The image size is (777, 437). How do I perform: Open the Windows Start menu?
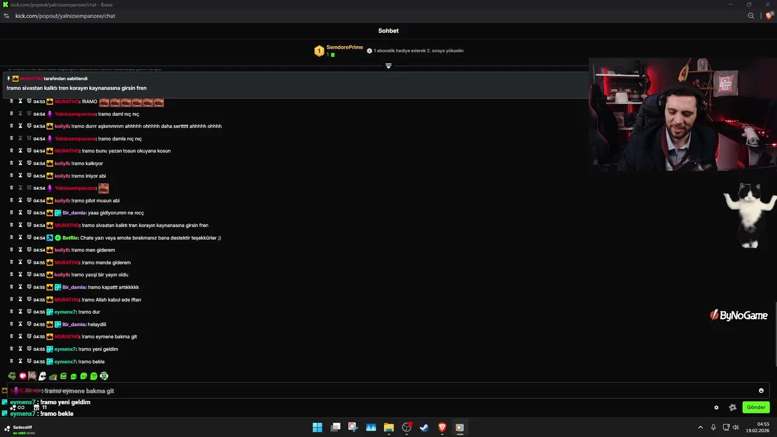click(x=317, y=427)
